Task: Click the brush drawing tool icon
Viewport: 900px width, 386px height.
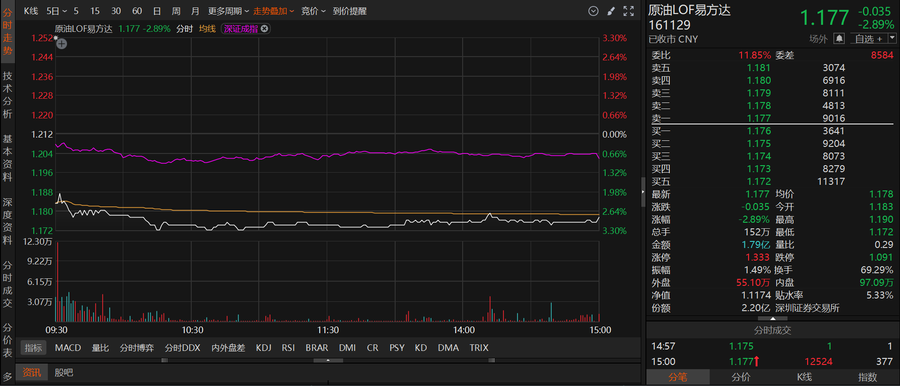Action: pyautogui.click(x=611, y=11)
